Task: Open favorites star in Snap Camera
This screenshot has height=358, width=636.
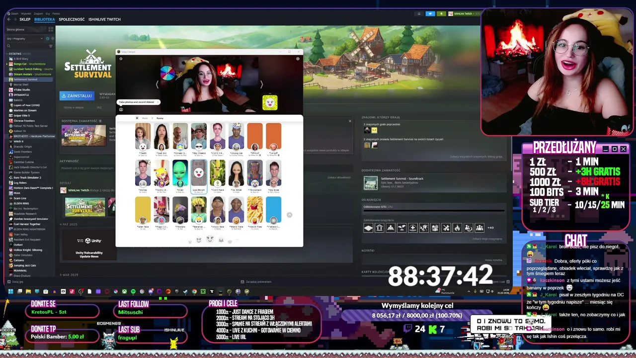Action: (121, 59)
